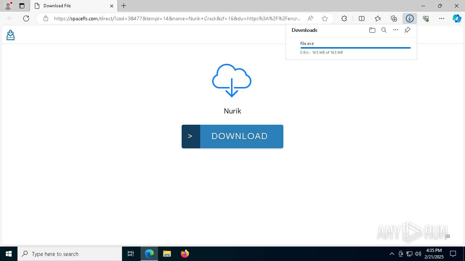
Task: Open the Extensions icon in the toolbar
Action: coord(344,18)
